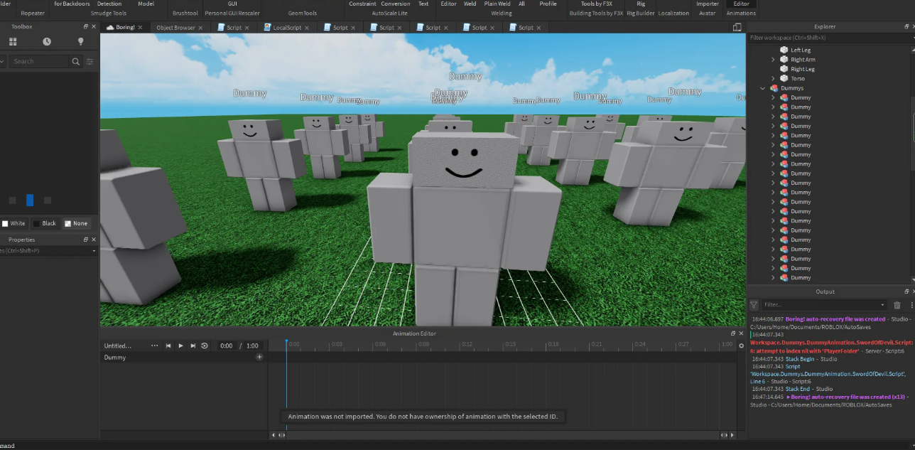Expand the first Dummy under Dummys
Viewport: 915px width, 450px height.
point(774,97)
